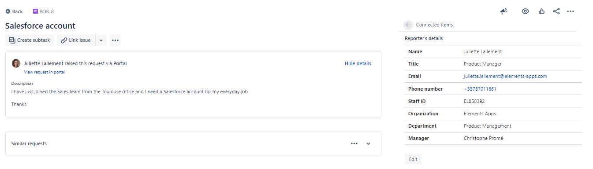The height and width of the screenshot is (169, 593).
Task: Click the feedback megaphone icon
Action: pos(504,11)
